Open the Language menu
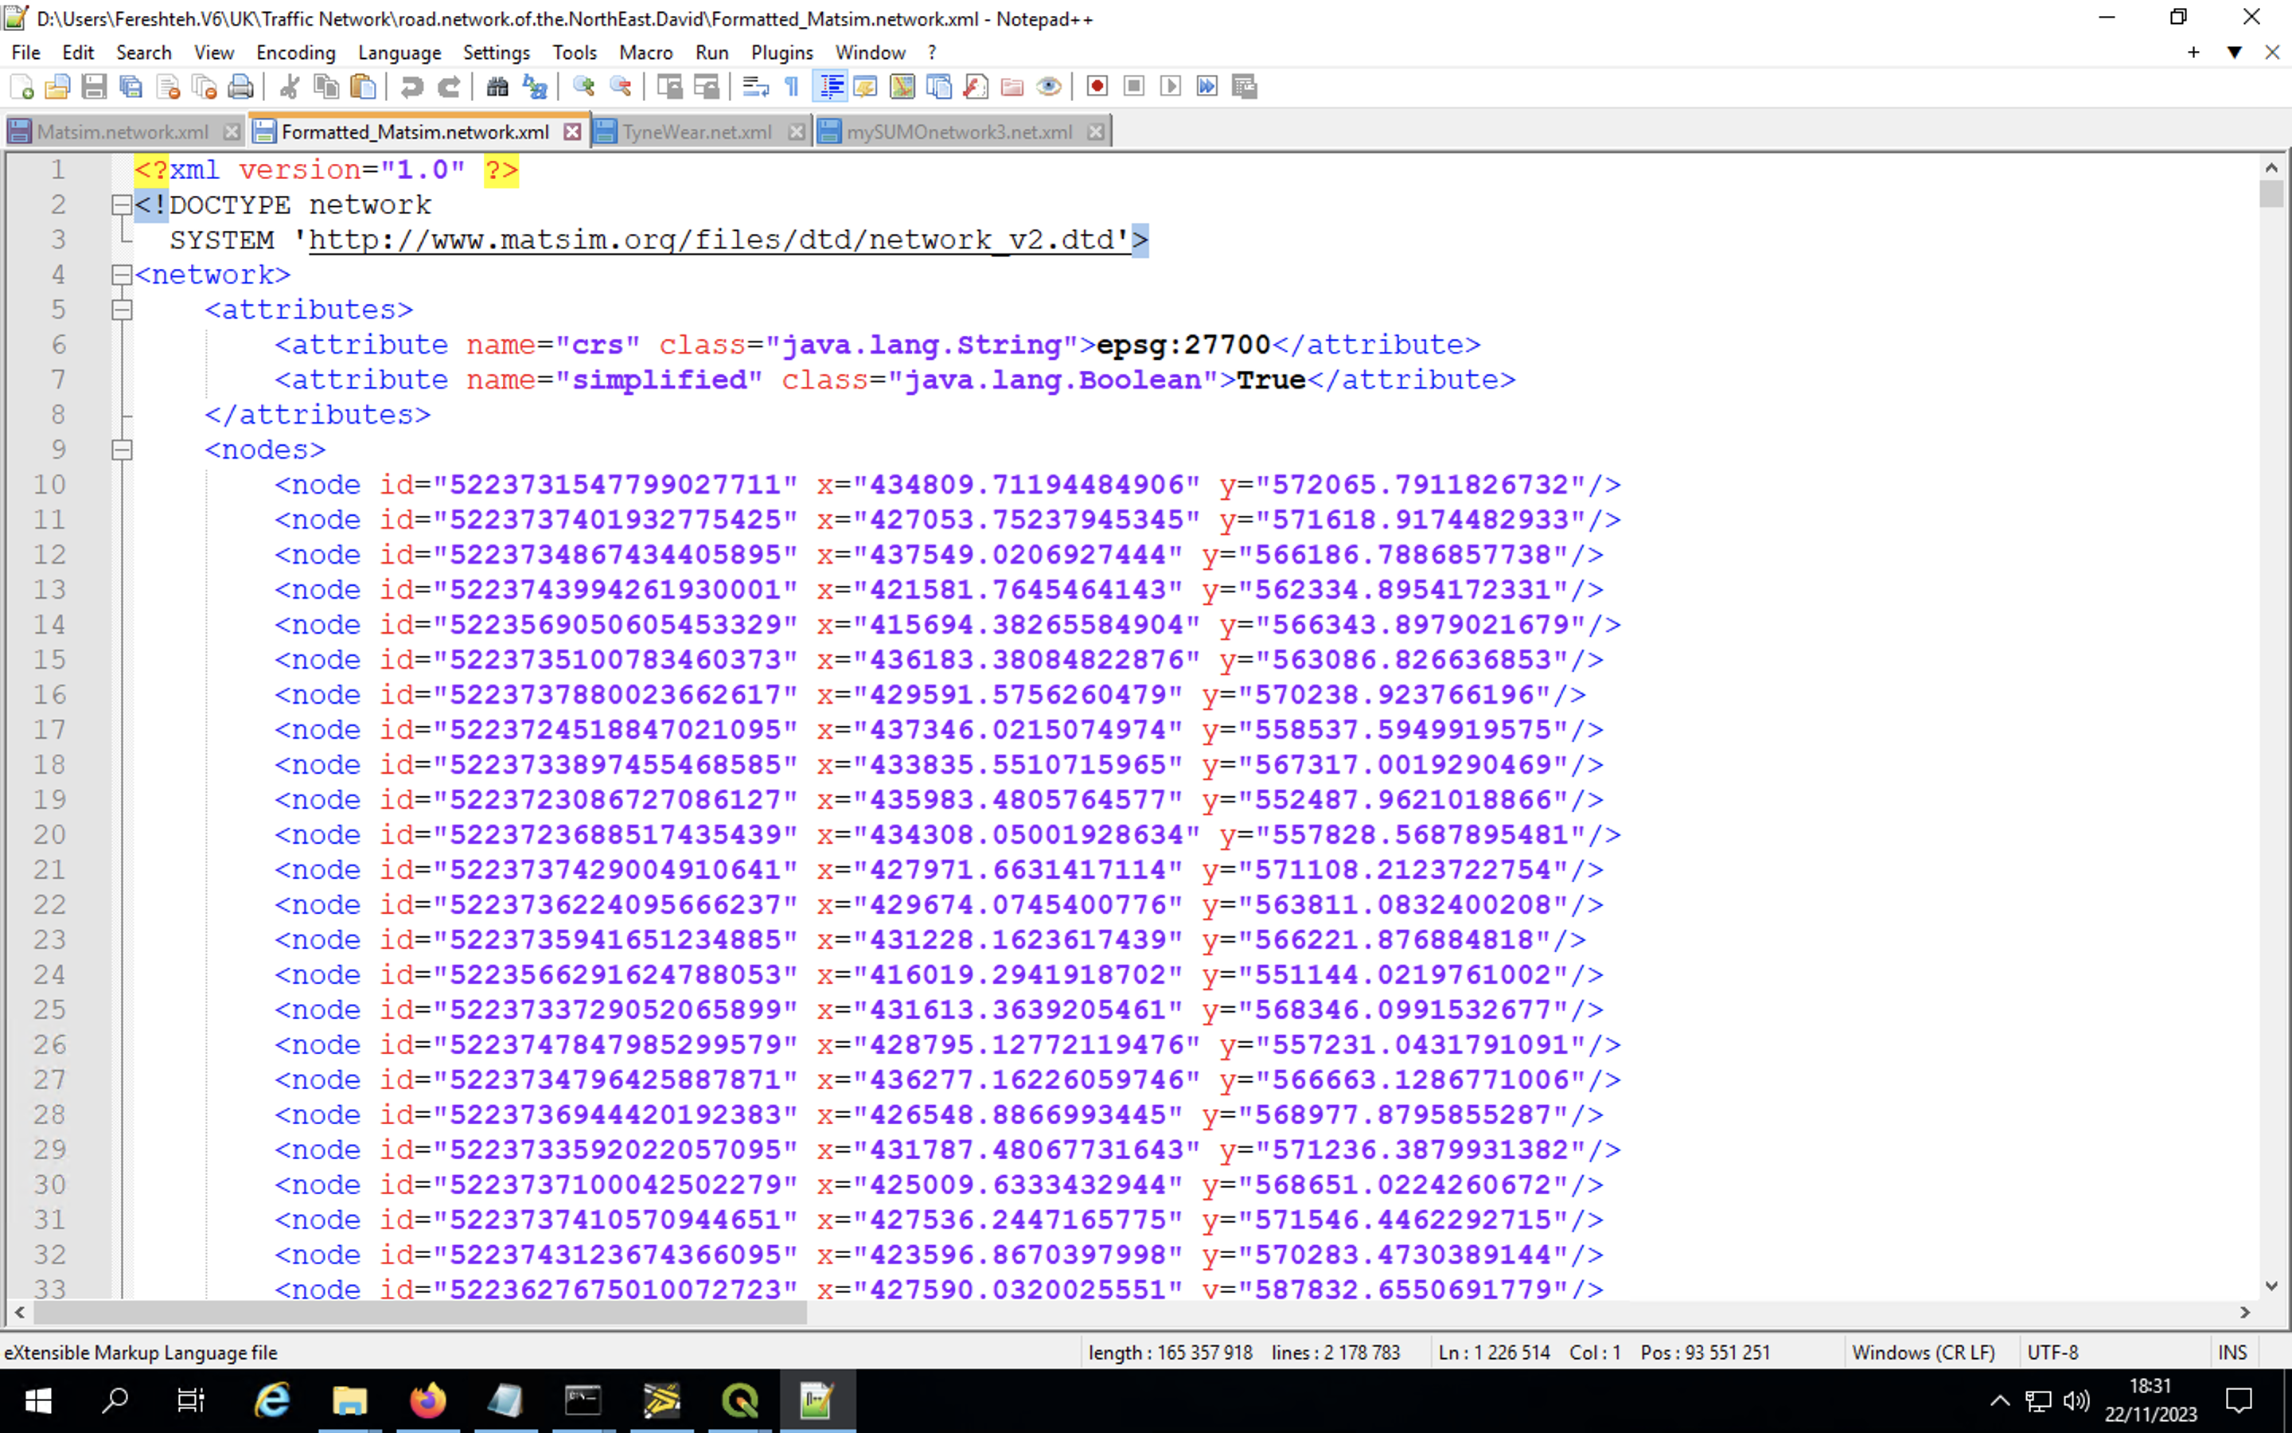 coord(400,52)
